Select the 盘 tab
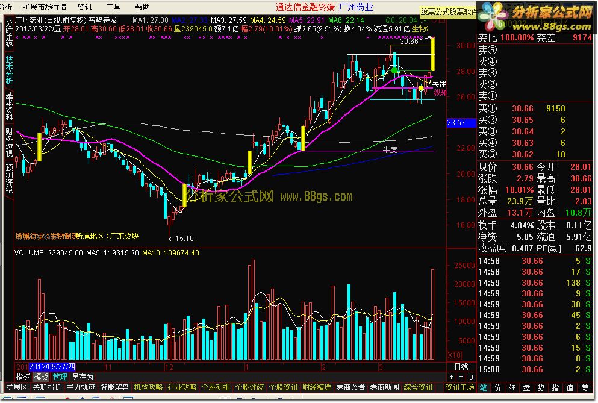Image resolution: width=598 pixels, height=403 pixels. [x=527, y=387]
